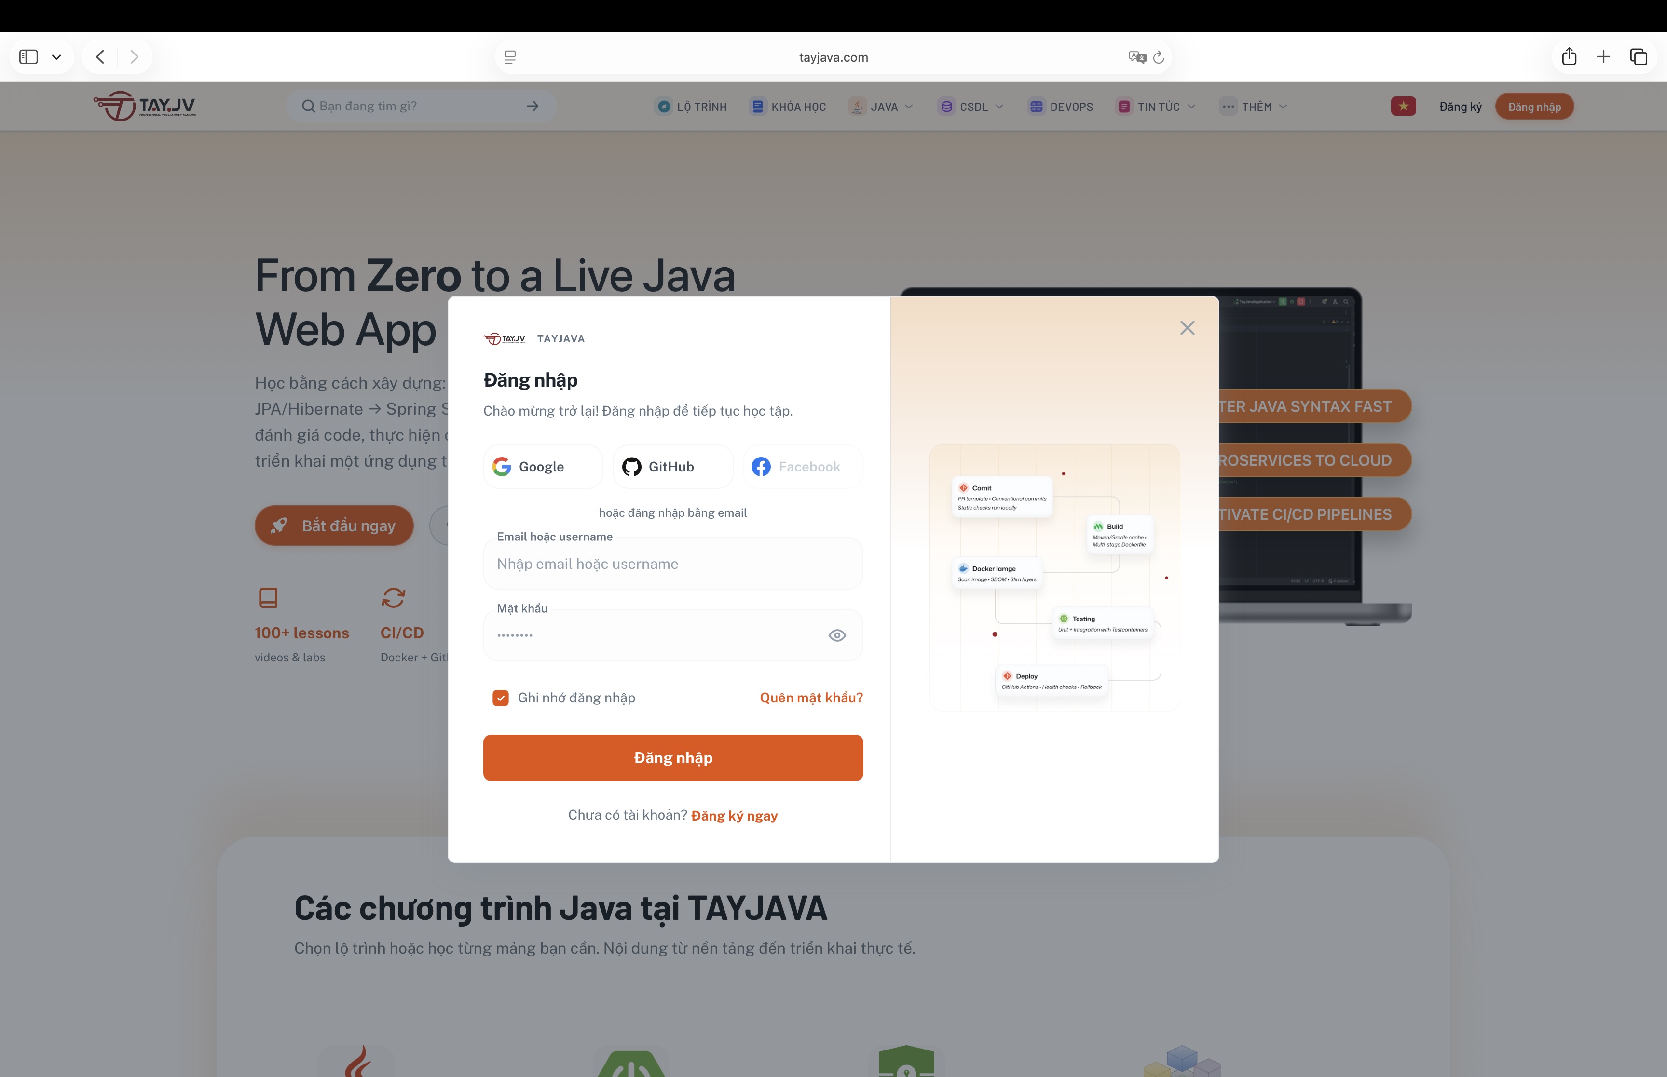Submit search with the arrow icon
The width and height of the screenshot is (1667, 1077).
tap(533, 106)
